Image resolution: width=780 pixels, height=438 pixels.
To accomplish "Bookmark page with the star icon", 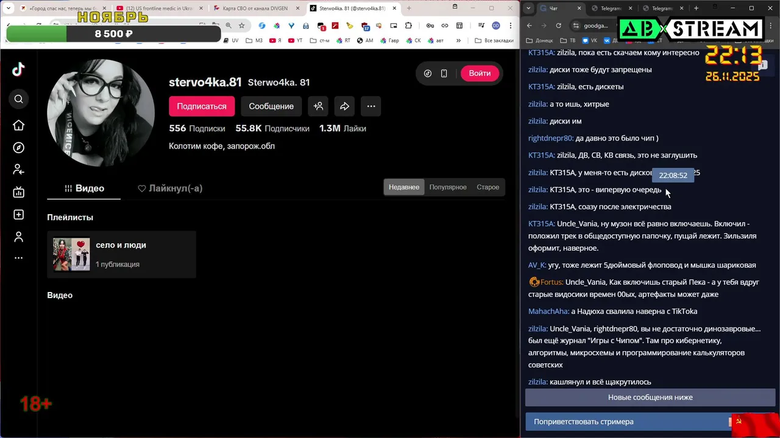I will (x=242, y=26).
